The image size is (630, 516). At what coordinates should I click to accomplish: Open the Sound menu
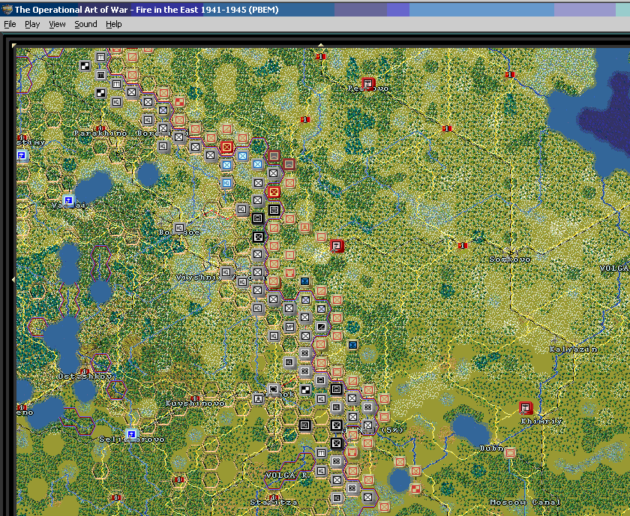[85, 24]
